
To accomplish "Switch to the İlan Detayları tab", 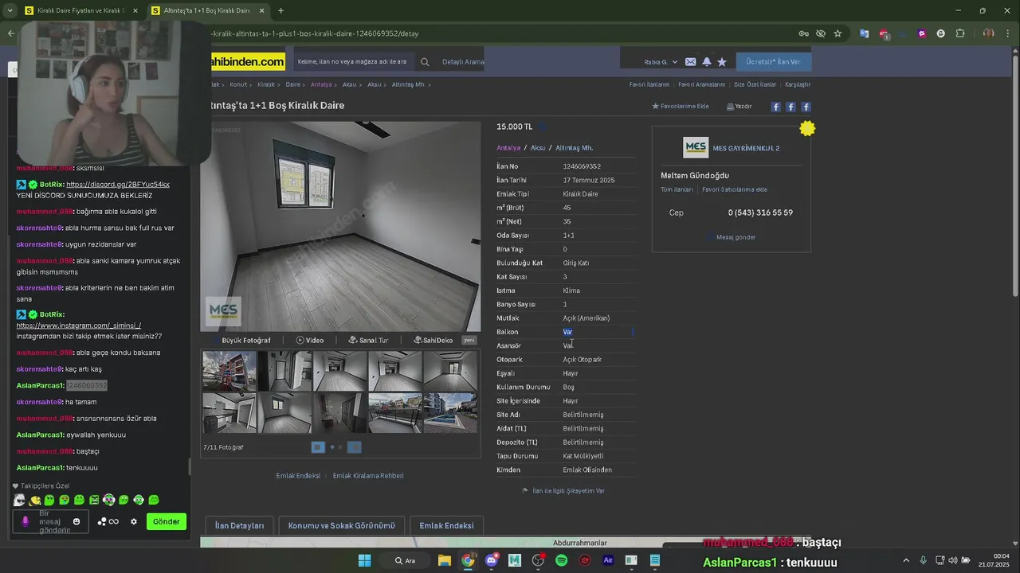I will coord(239,525).
